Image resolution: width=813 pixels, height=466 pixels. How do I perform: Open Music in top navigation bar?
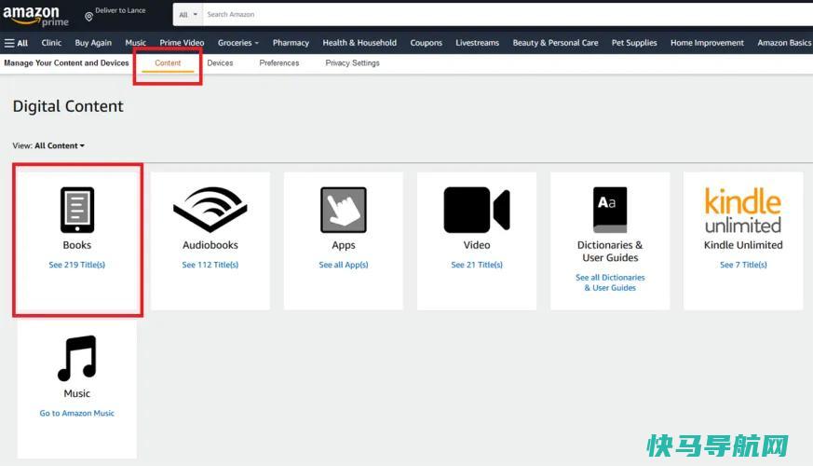click(x=135, y=43)
